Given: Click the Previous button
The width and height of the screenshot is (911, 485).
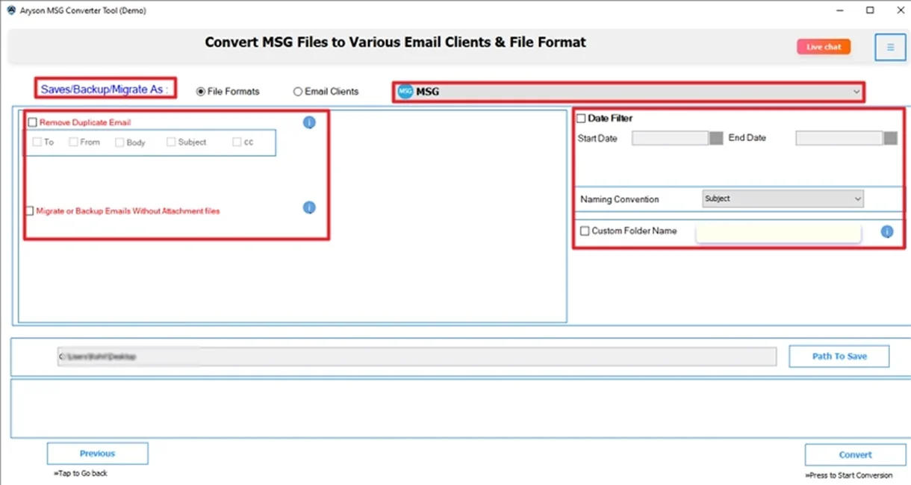Looking at the screenshot, I should click(x=98, y=454).
